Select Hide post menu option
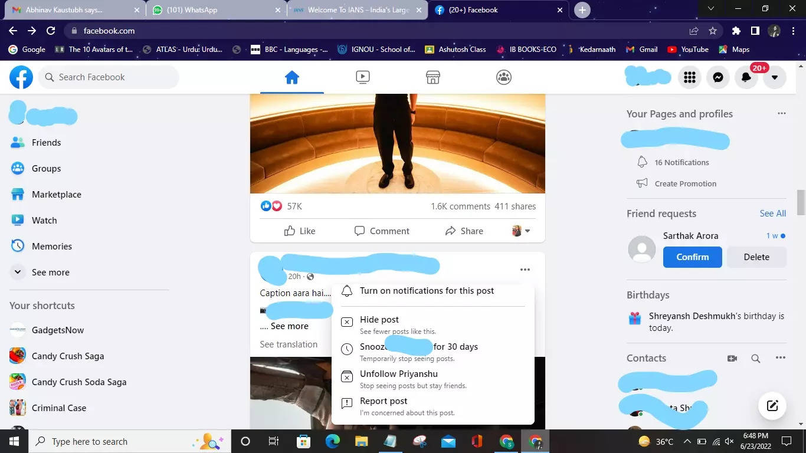The width and height of the screenshot is (806, 453). (x=433, y=324)
